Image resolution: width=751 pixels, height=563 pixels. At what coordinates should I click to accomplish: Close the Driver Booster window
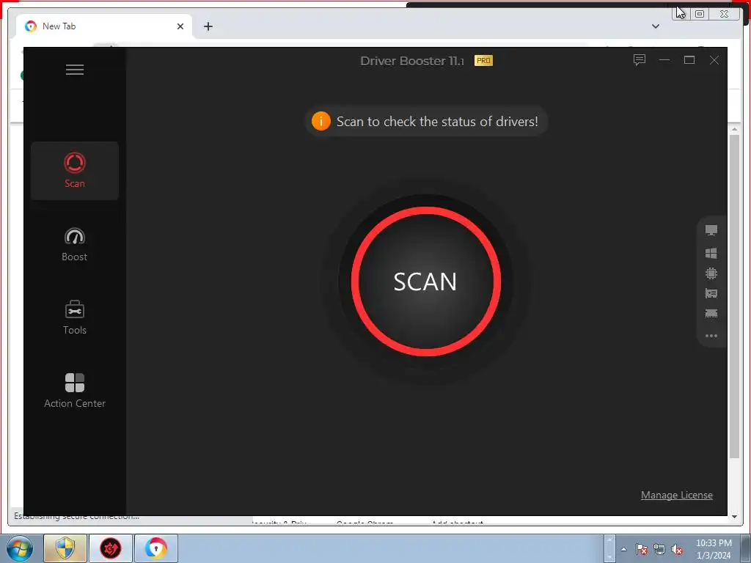pos(714,60)
